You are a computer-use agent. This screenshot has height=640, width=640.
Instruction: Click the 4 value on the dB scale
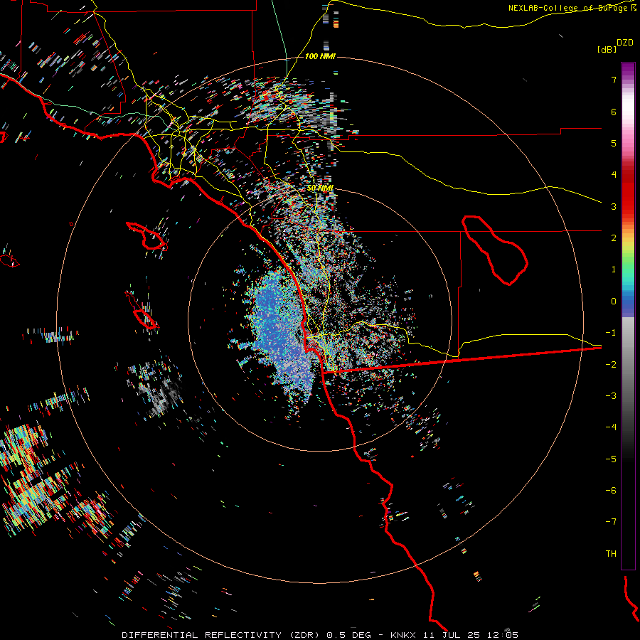614,175
